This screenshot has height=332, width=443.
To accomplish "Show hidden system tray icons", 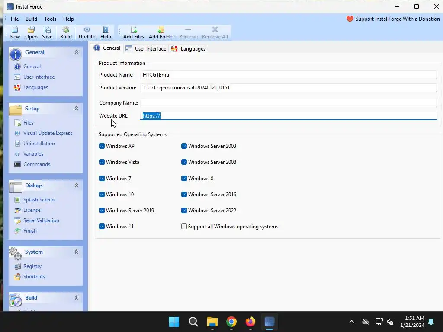I will [352, 322].
